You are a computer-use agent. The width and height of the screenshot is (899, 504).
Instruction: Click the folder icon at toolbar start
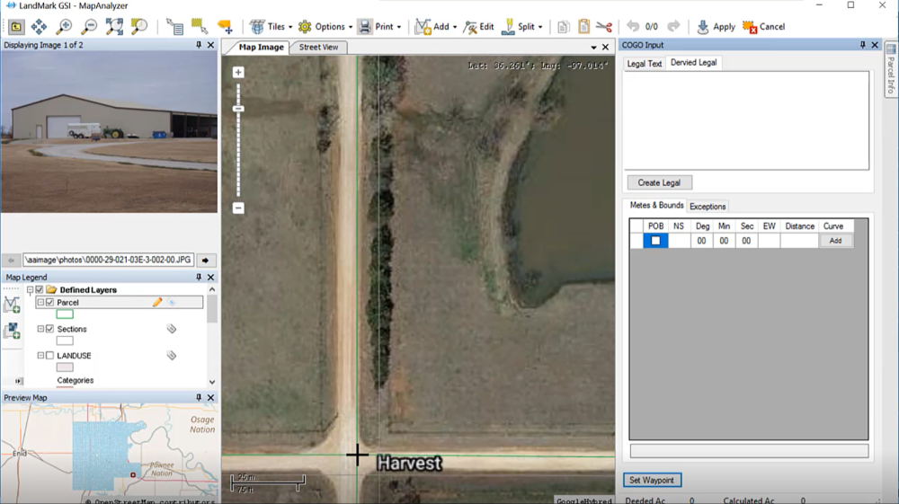click(16, 26)
